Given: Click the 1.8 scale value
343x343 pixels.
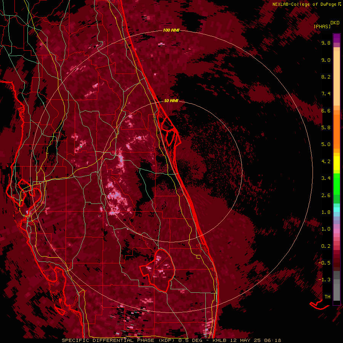Looking at the screenshot, I should click(x=326, y=212).
